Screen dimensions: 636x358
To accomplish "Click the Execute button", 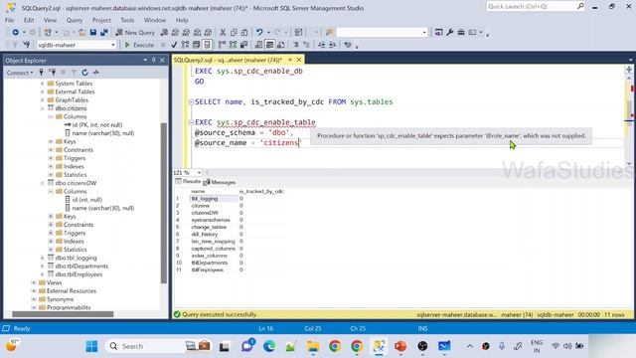I will pyautogui.click(x=139, y=45).
